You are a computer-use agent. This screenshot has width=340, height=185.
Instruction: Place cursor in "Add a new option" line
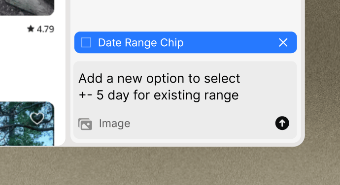click(159, 78)
